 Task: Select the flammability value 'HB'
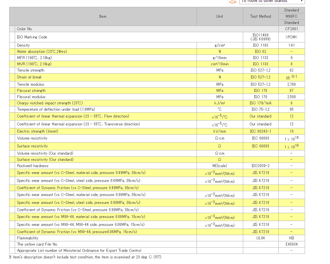point(292,238)
